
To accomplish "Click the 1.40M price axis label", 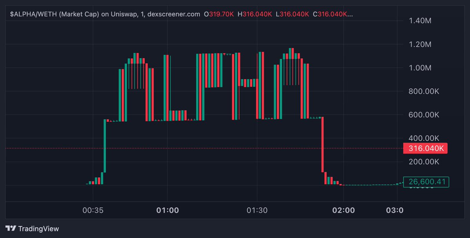I will click(420, 21).
